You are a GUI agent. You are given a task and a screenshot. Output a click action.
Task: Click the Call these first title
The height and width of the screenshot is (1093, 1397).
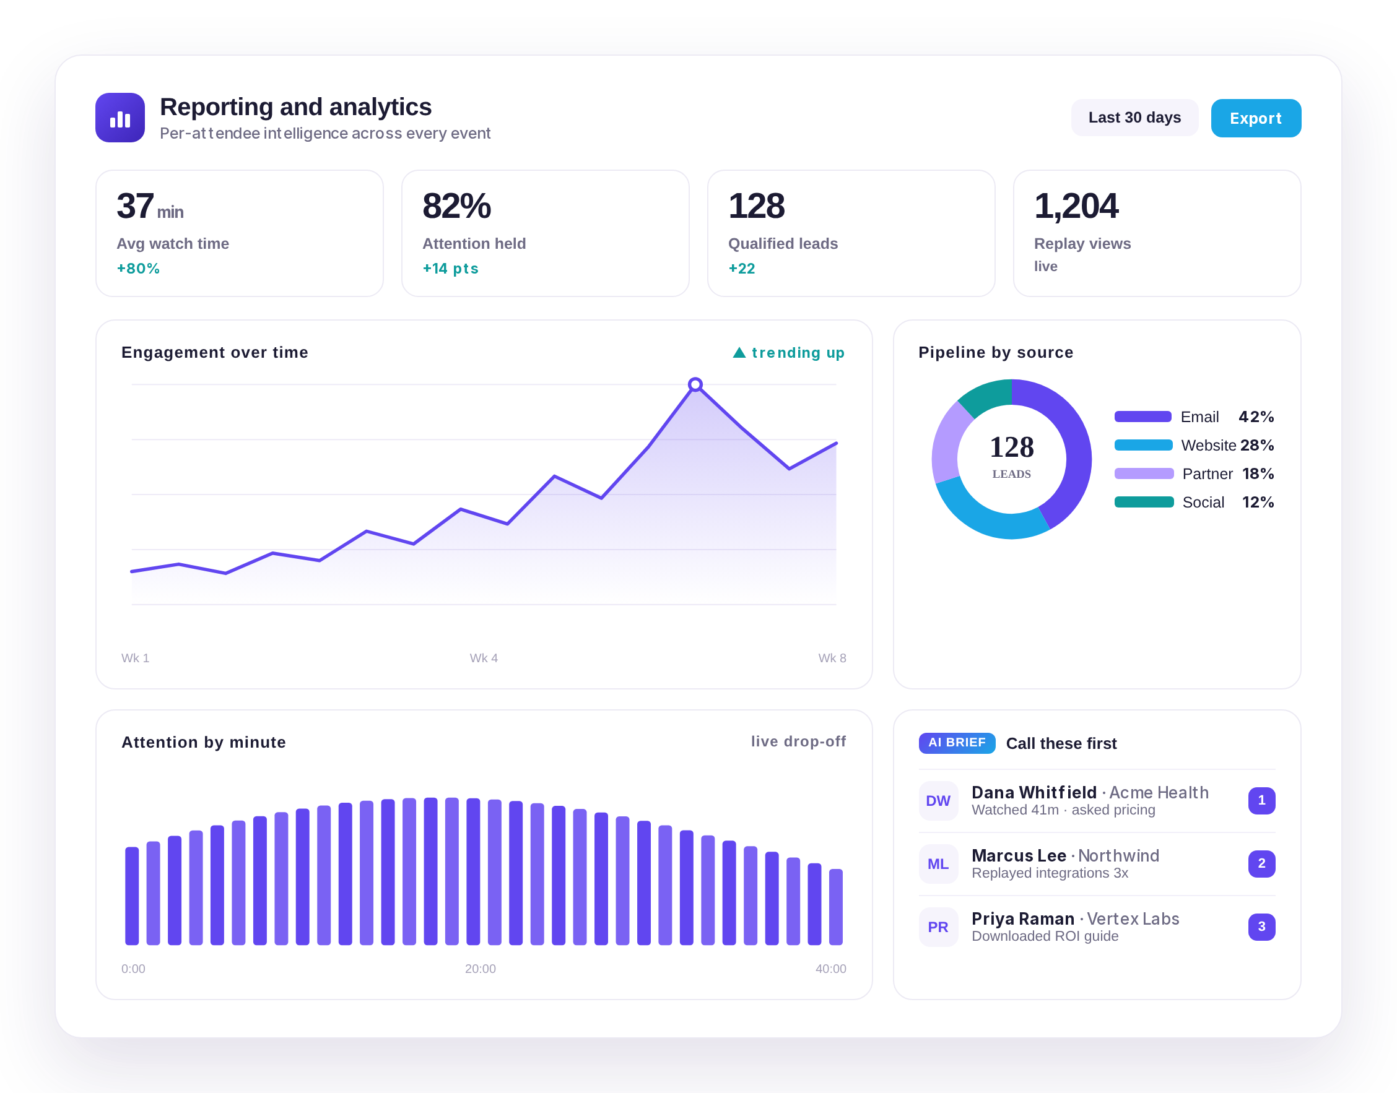coord(1061,743)
